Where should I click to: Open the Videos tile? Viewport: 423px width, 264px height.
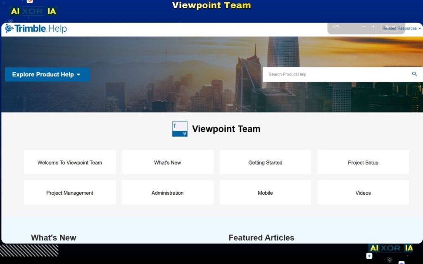click(x=363, y=192)
